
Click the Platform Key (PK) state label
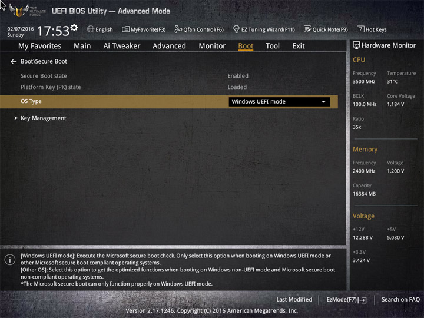pyautogui.click(x=51, y=87)
